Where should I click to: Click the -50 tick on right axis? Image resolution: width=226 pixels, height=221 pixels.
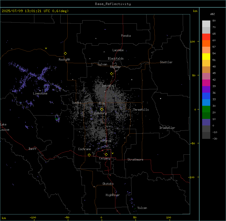pyautogui.click(x=192, y=143)
